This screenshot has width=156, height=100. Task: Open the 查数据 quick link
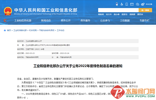[x=132, y=14]
